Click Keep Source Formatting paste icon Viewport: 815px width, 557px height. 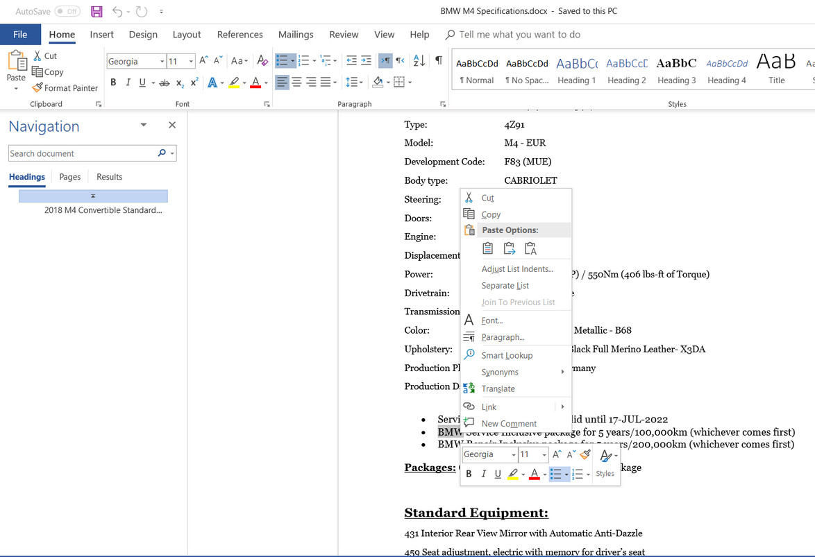(x=487, y=248)
